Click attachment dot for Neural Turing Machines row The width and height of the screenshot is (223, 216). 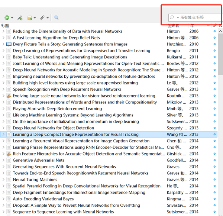pyautogui.click(x=214, y=180)
